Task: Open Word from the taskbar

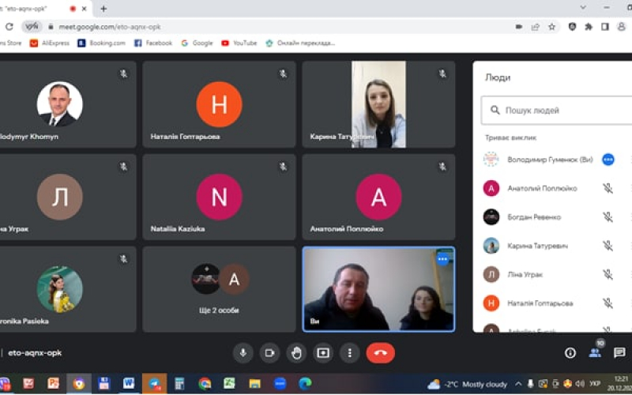Action: point(129,384)
